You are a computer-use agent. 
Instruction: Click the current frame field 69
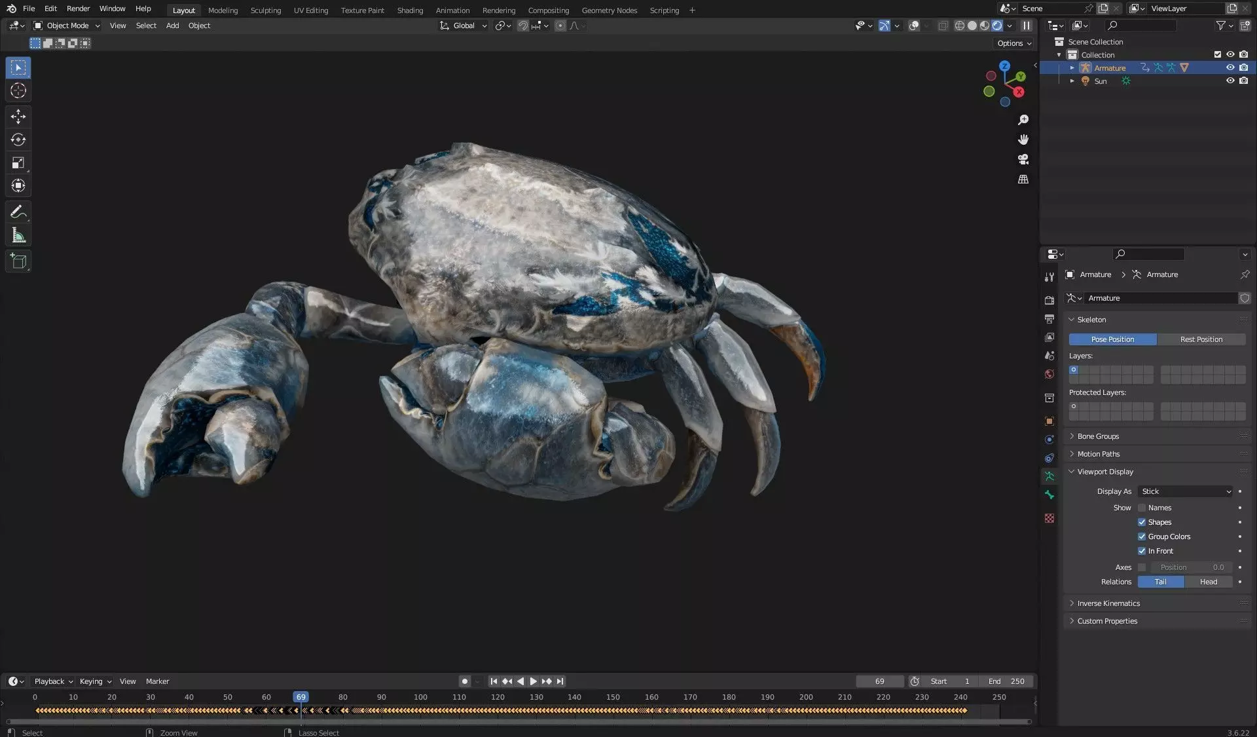pyautogui.click(x=879, y=681)
